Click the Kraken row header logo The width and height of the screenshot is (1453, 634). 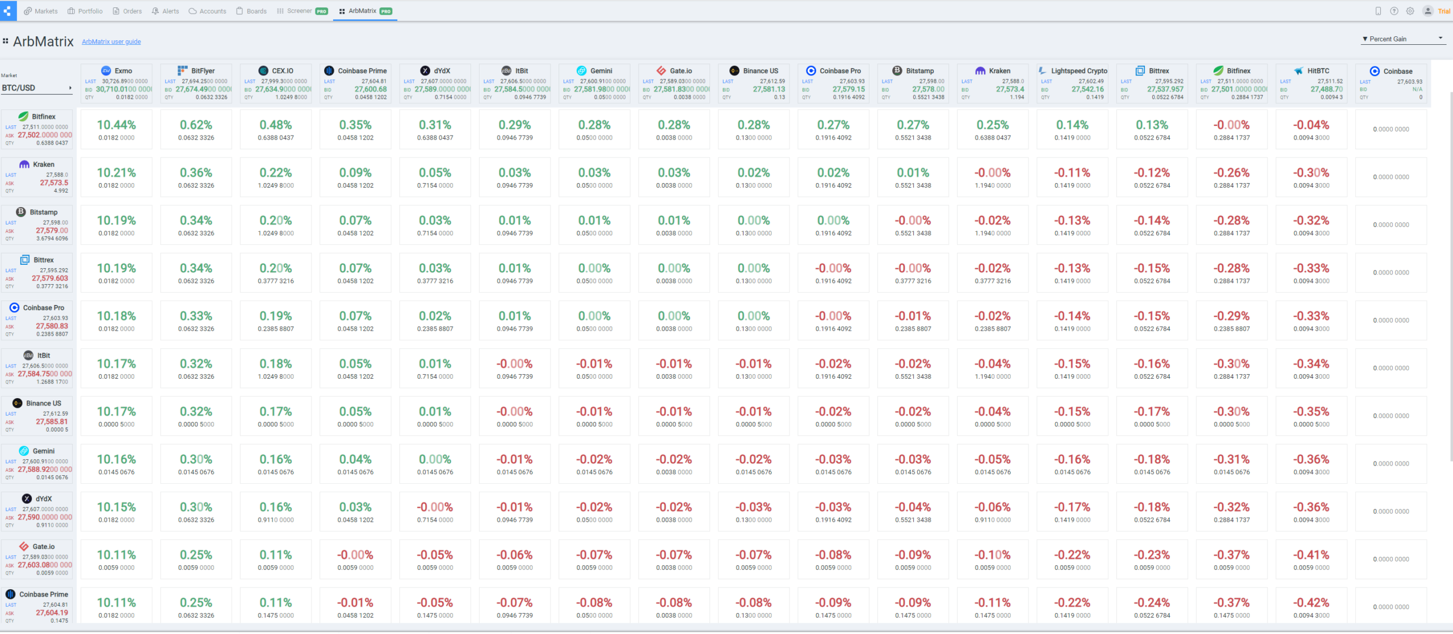(x=24, y=164)
